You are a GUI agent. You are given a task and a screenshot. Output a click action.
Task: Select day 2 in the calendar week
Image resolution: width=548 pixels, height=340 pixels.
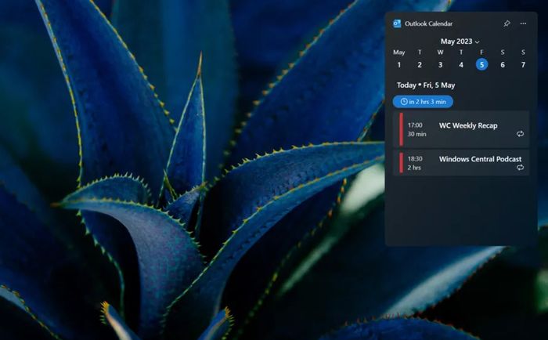coord(420,65)
